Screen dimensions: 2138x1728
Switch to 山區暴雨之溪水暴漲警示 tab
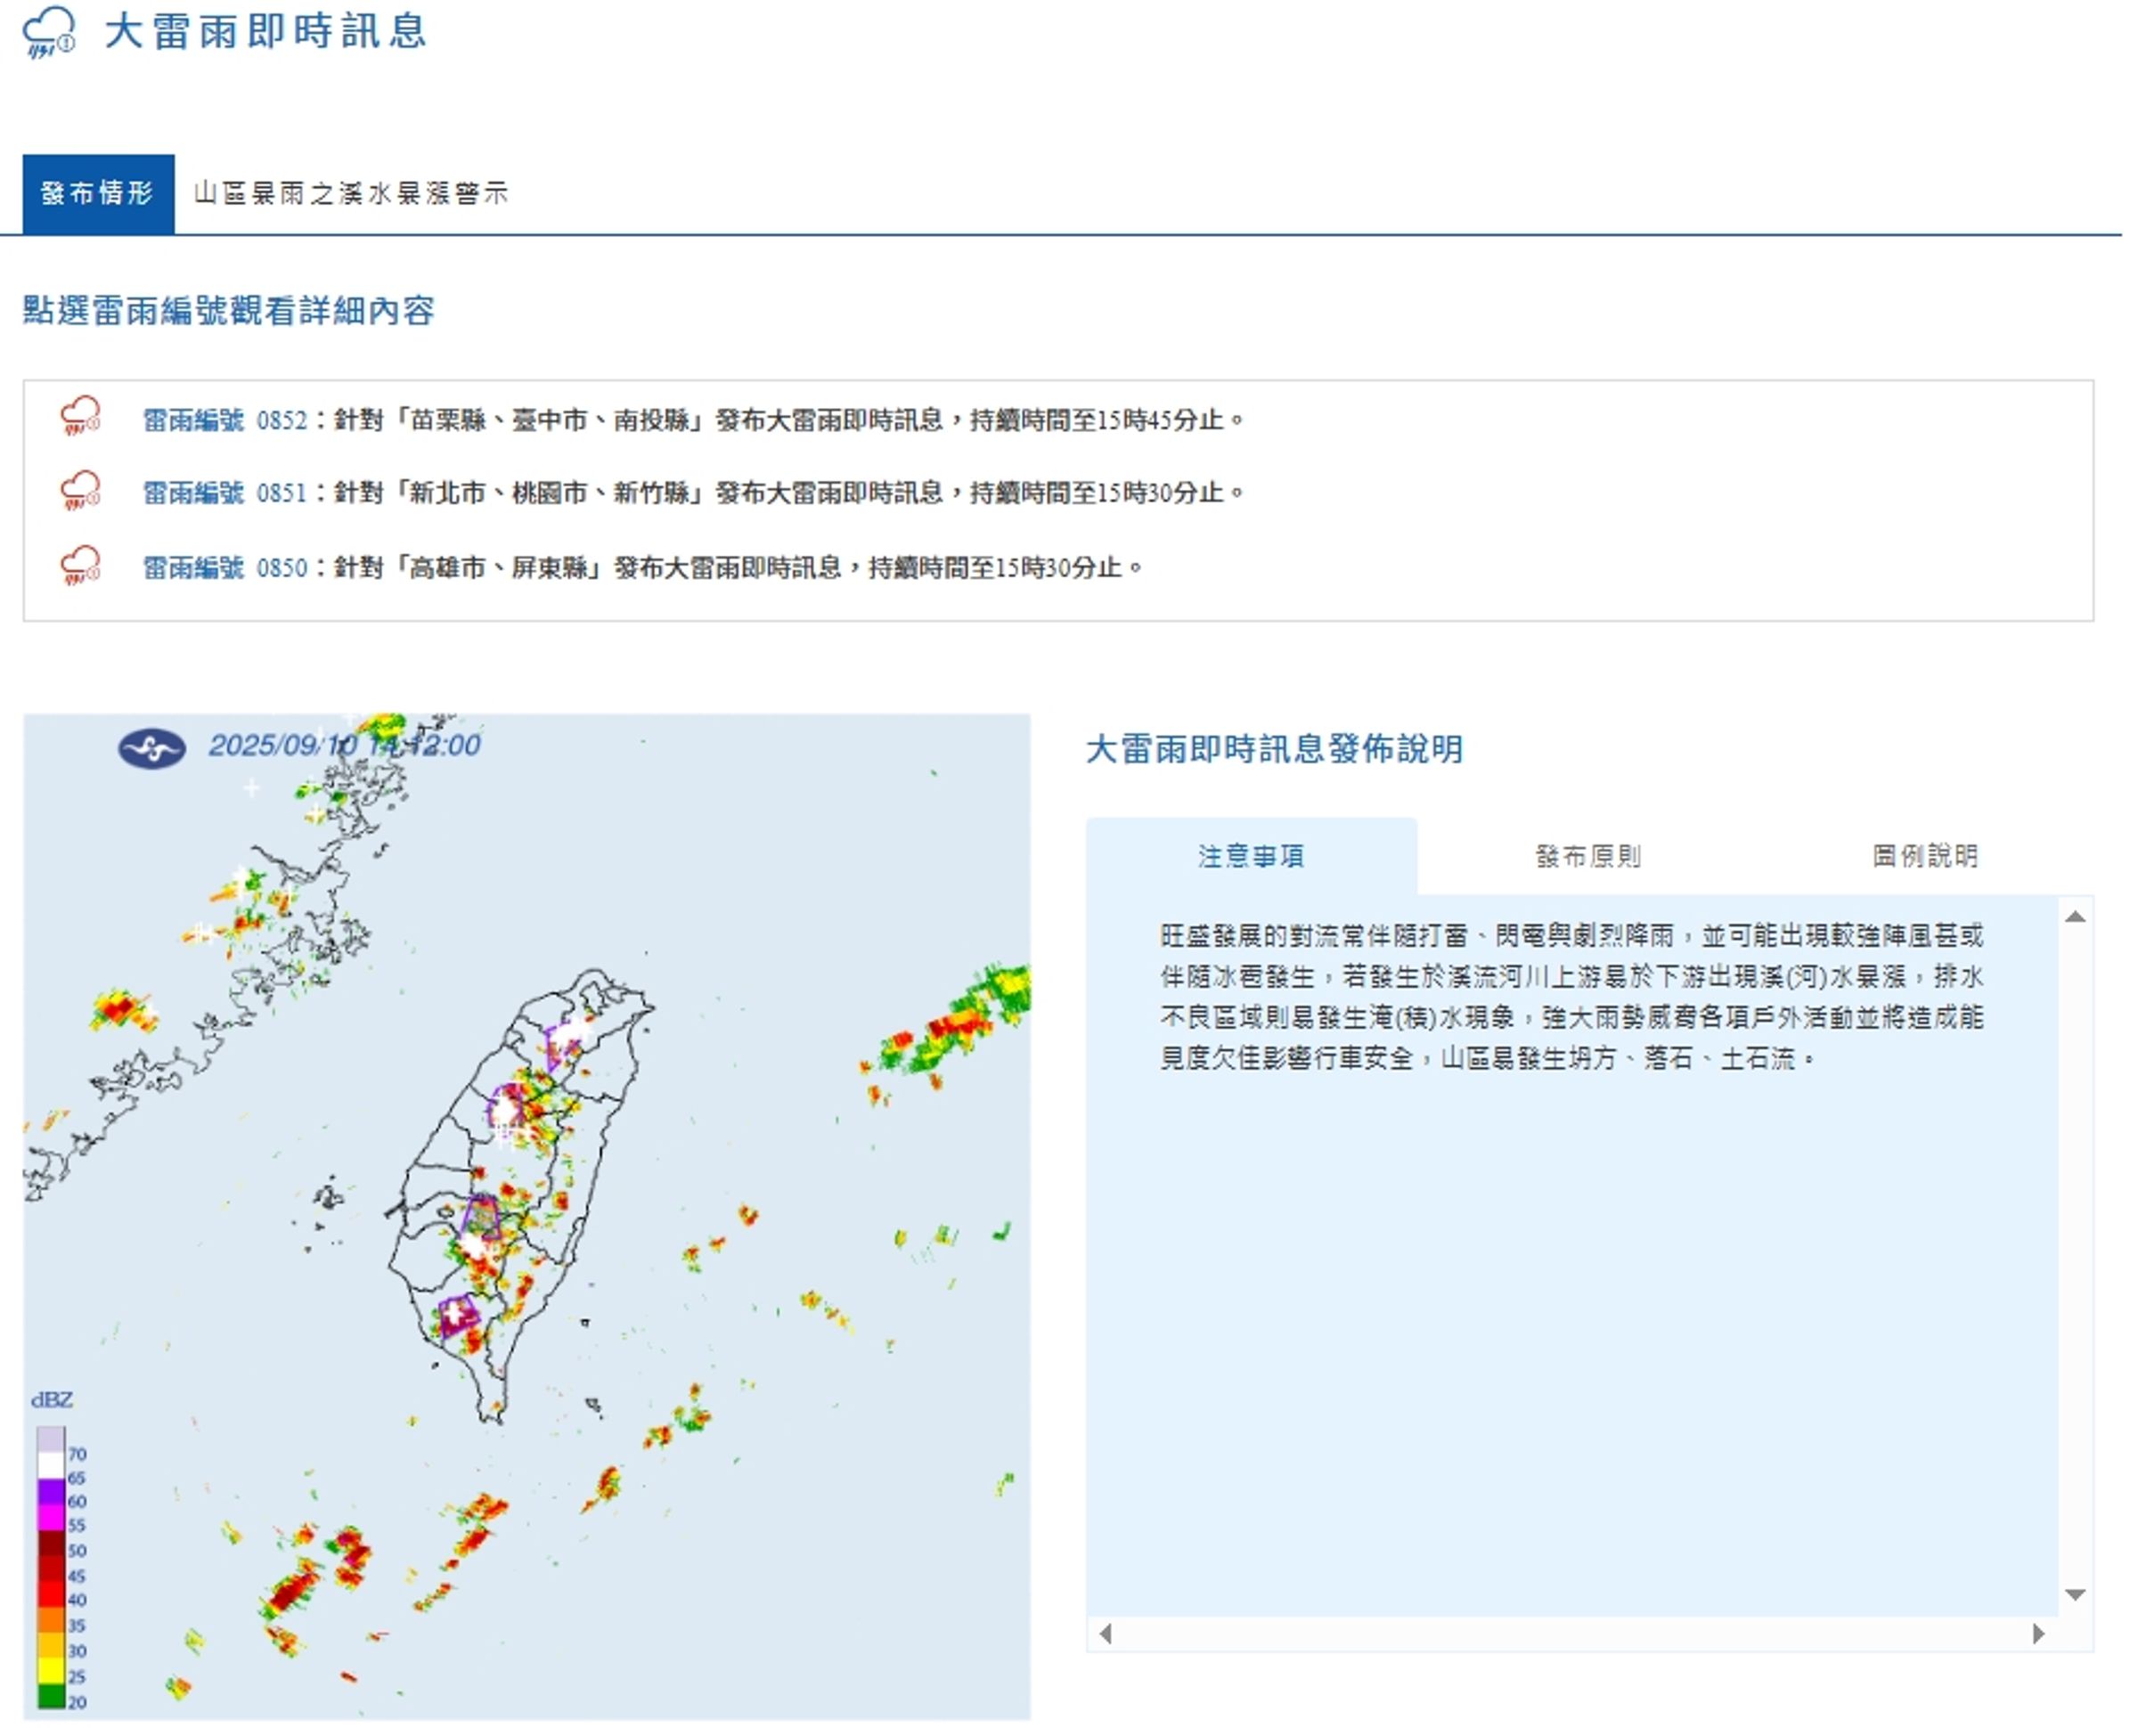pos(353,194)
